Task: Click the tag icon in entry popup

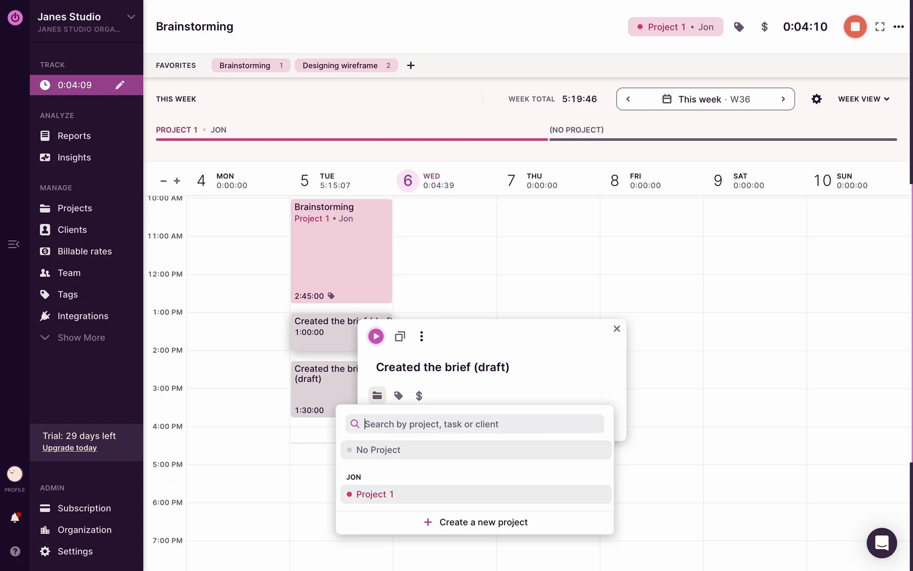Action: click(x=398, y=395)
